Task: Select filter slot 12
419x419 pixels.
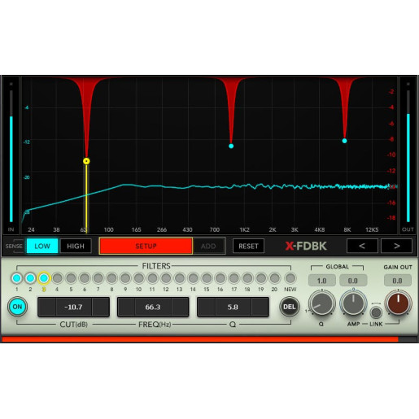Action: click(x=166, y=278)
